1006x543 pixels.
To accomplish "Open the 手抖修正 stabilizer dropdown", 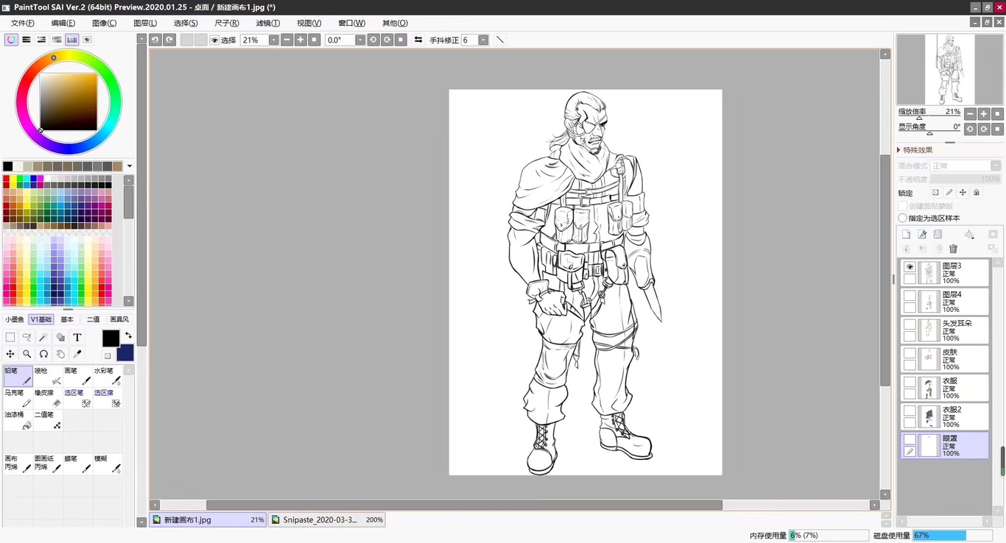I will pyautogui.click(x=483, y=40).
